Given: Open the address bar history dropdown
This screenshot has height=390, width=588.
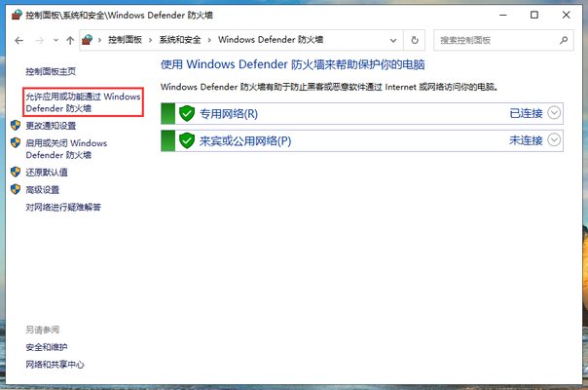Looking at the screenshot, I should (395, 40).
